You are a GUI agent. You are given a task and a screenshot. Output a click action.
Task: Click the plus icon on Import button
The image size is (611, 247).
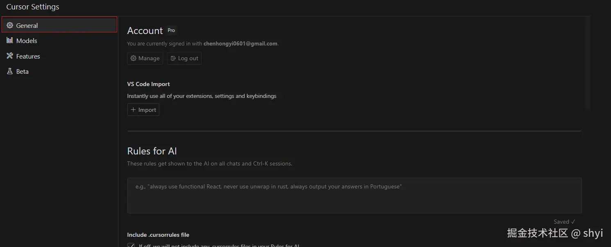(133, 110)
